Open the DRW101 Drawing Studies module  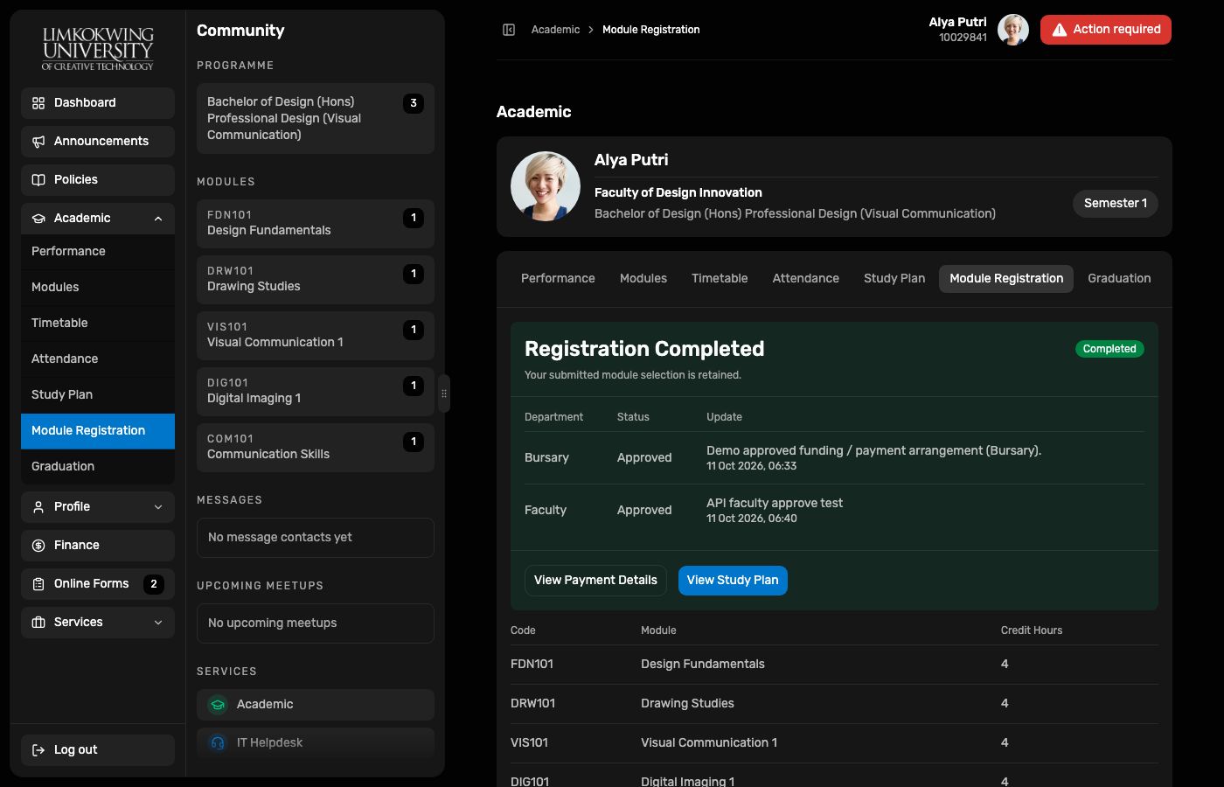(316, 280)
